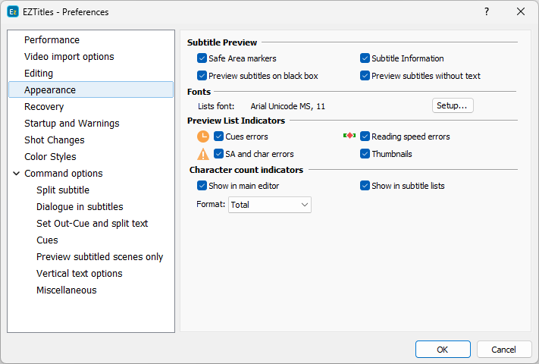Open the Format dropdown showing Total
This screenshot has width=539, height=364.
270,205
